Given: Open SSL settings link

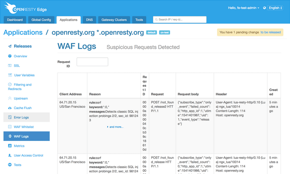Looking at the screenshot, I should [17, 66].
